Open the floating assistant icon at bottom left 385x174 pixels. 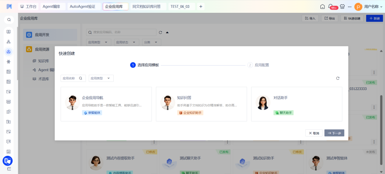coord(7,161)
